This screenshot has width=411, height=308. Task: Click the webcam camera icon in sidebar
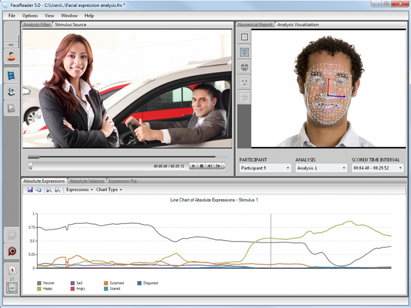(11, 92)
